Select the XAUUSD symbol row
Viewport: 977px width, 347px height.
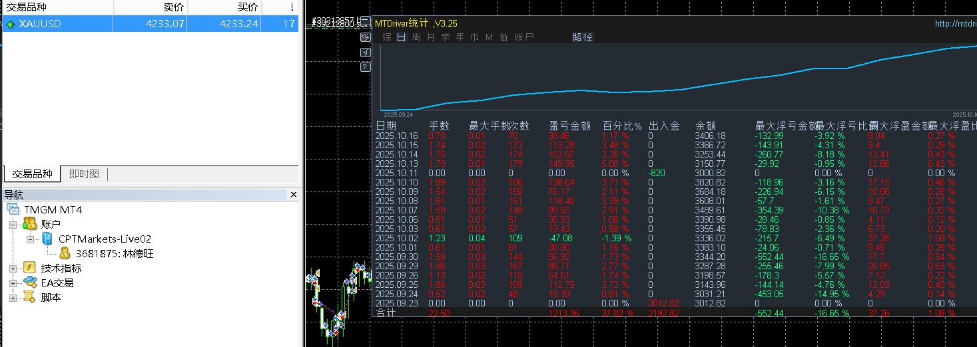pyautogui.click(x=151, y=24)
